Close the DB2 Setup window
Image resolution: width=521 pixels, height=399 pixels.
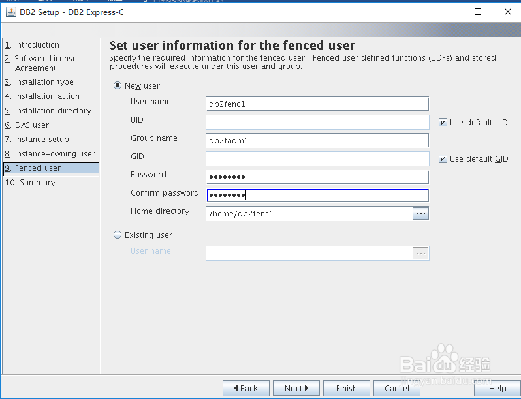click(508, 12)
